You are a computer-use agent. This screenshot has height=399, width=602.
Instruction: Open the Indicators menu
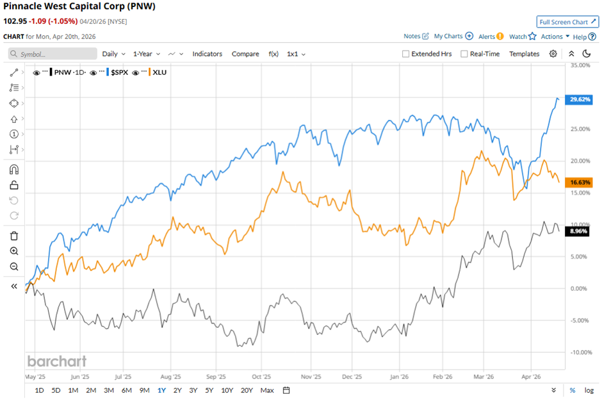(x=207, y=54)
